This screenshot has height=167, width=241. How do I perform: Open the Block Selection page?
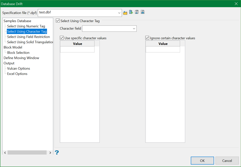pyautogui.click(x=18, y=53)
